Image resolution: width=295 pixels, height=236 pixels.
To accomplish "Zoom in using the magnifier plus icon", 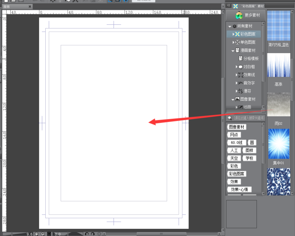I will (x=43, y=234).
